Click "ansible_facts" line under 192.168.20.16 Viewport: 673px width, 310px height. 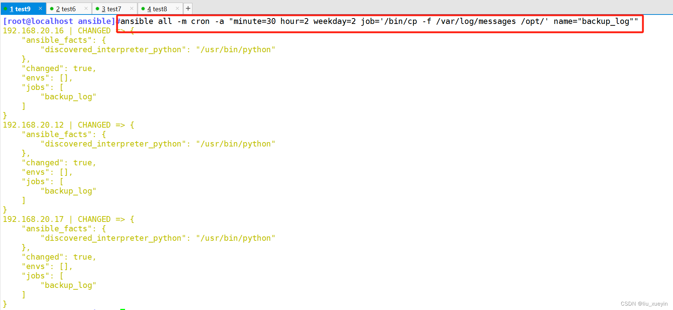[x=64, y=40]
